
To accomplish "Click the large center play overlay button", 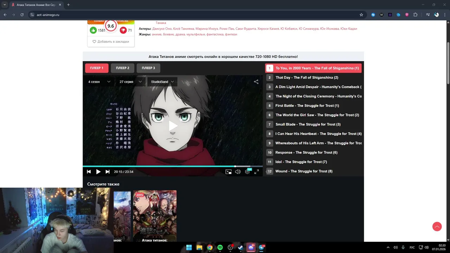I will [x=173, y=126].
